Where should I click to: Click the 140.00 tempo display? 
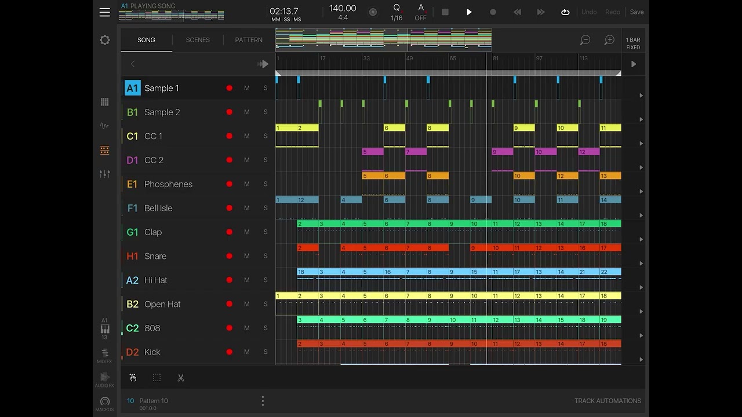click(343, 9)
